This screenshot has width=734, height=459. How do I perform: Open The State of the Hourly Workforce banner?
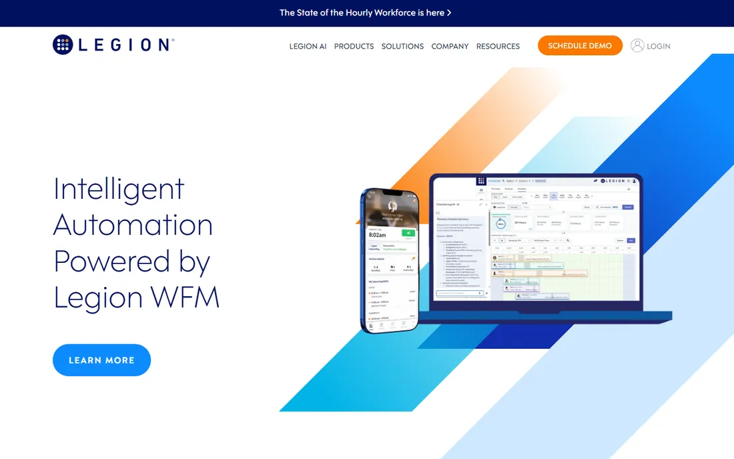pos(365,13)
